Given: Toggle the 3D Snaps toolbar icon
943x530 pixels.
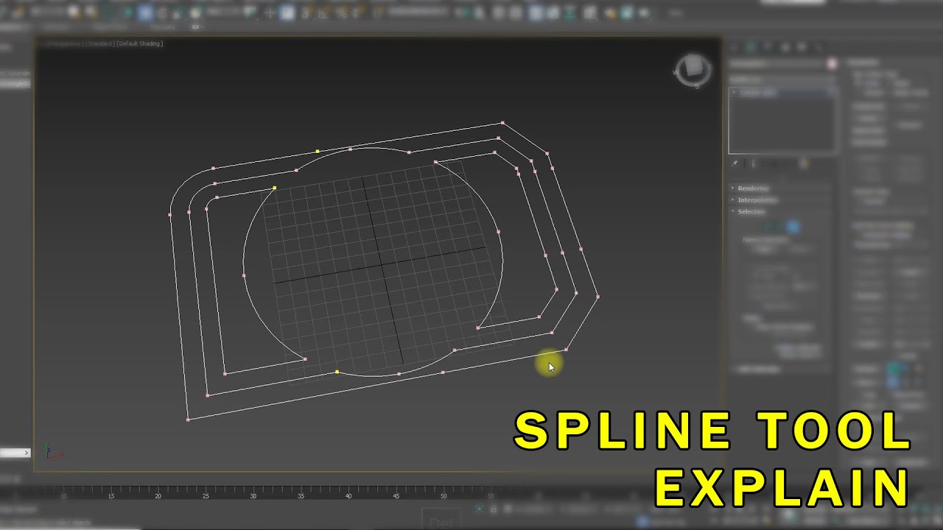Looking at the screenshot, I should point(306,13).
